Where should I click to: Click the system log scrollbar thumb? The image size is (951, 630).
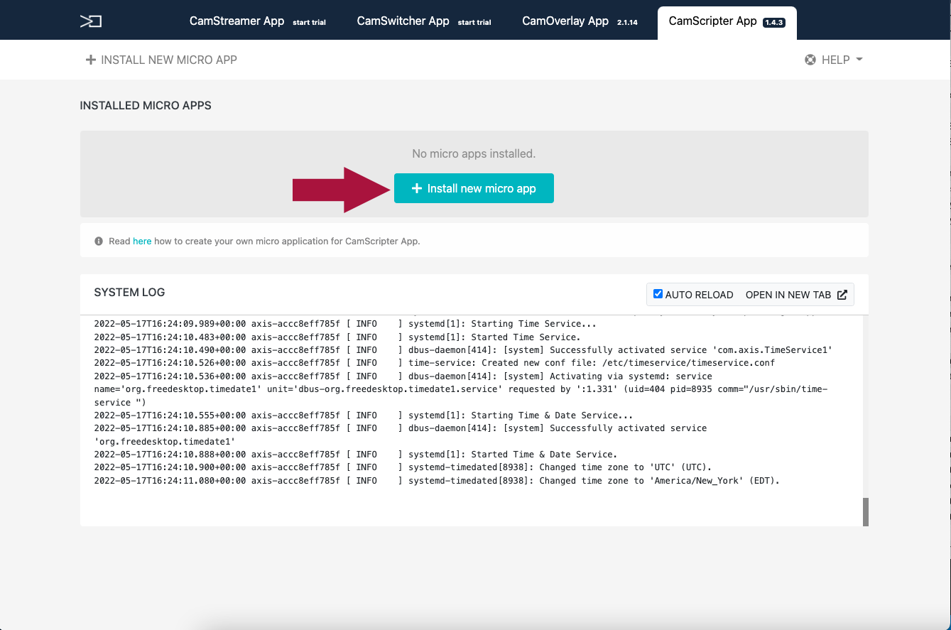coord(866,512)
